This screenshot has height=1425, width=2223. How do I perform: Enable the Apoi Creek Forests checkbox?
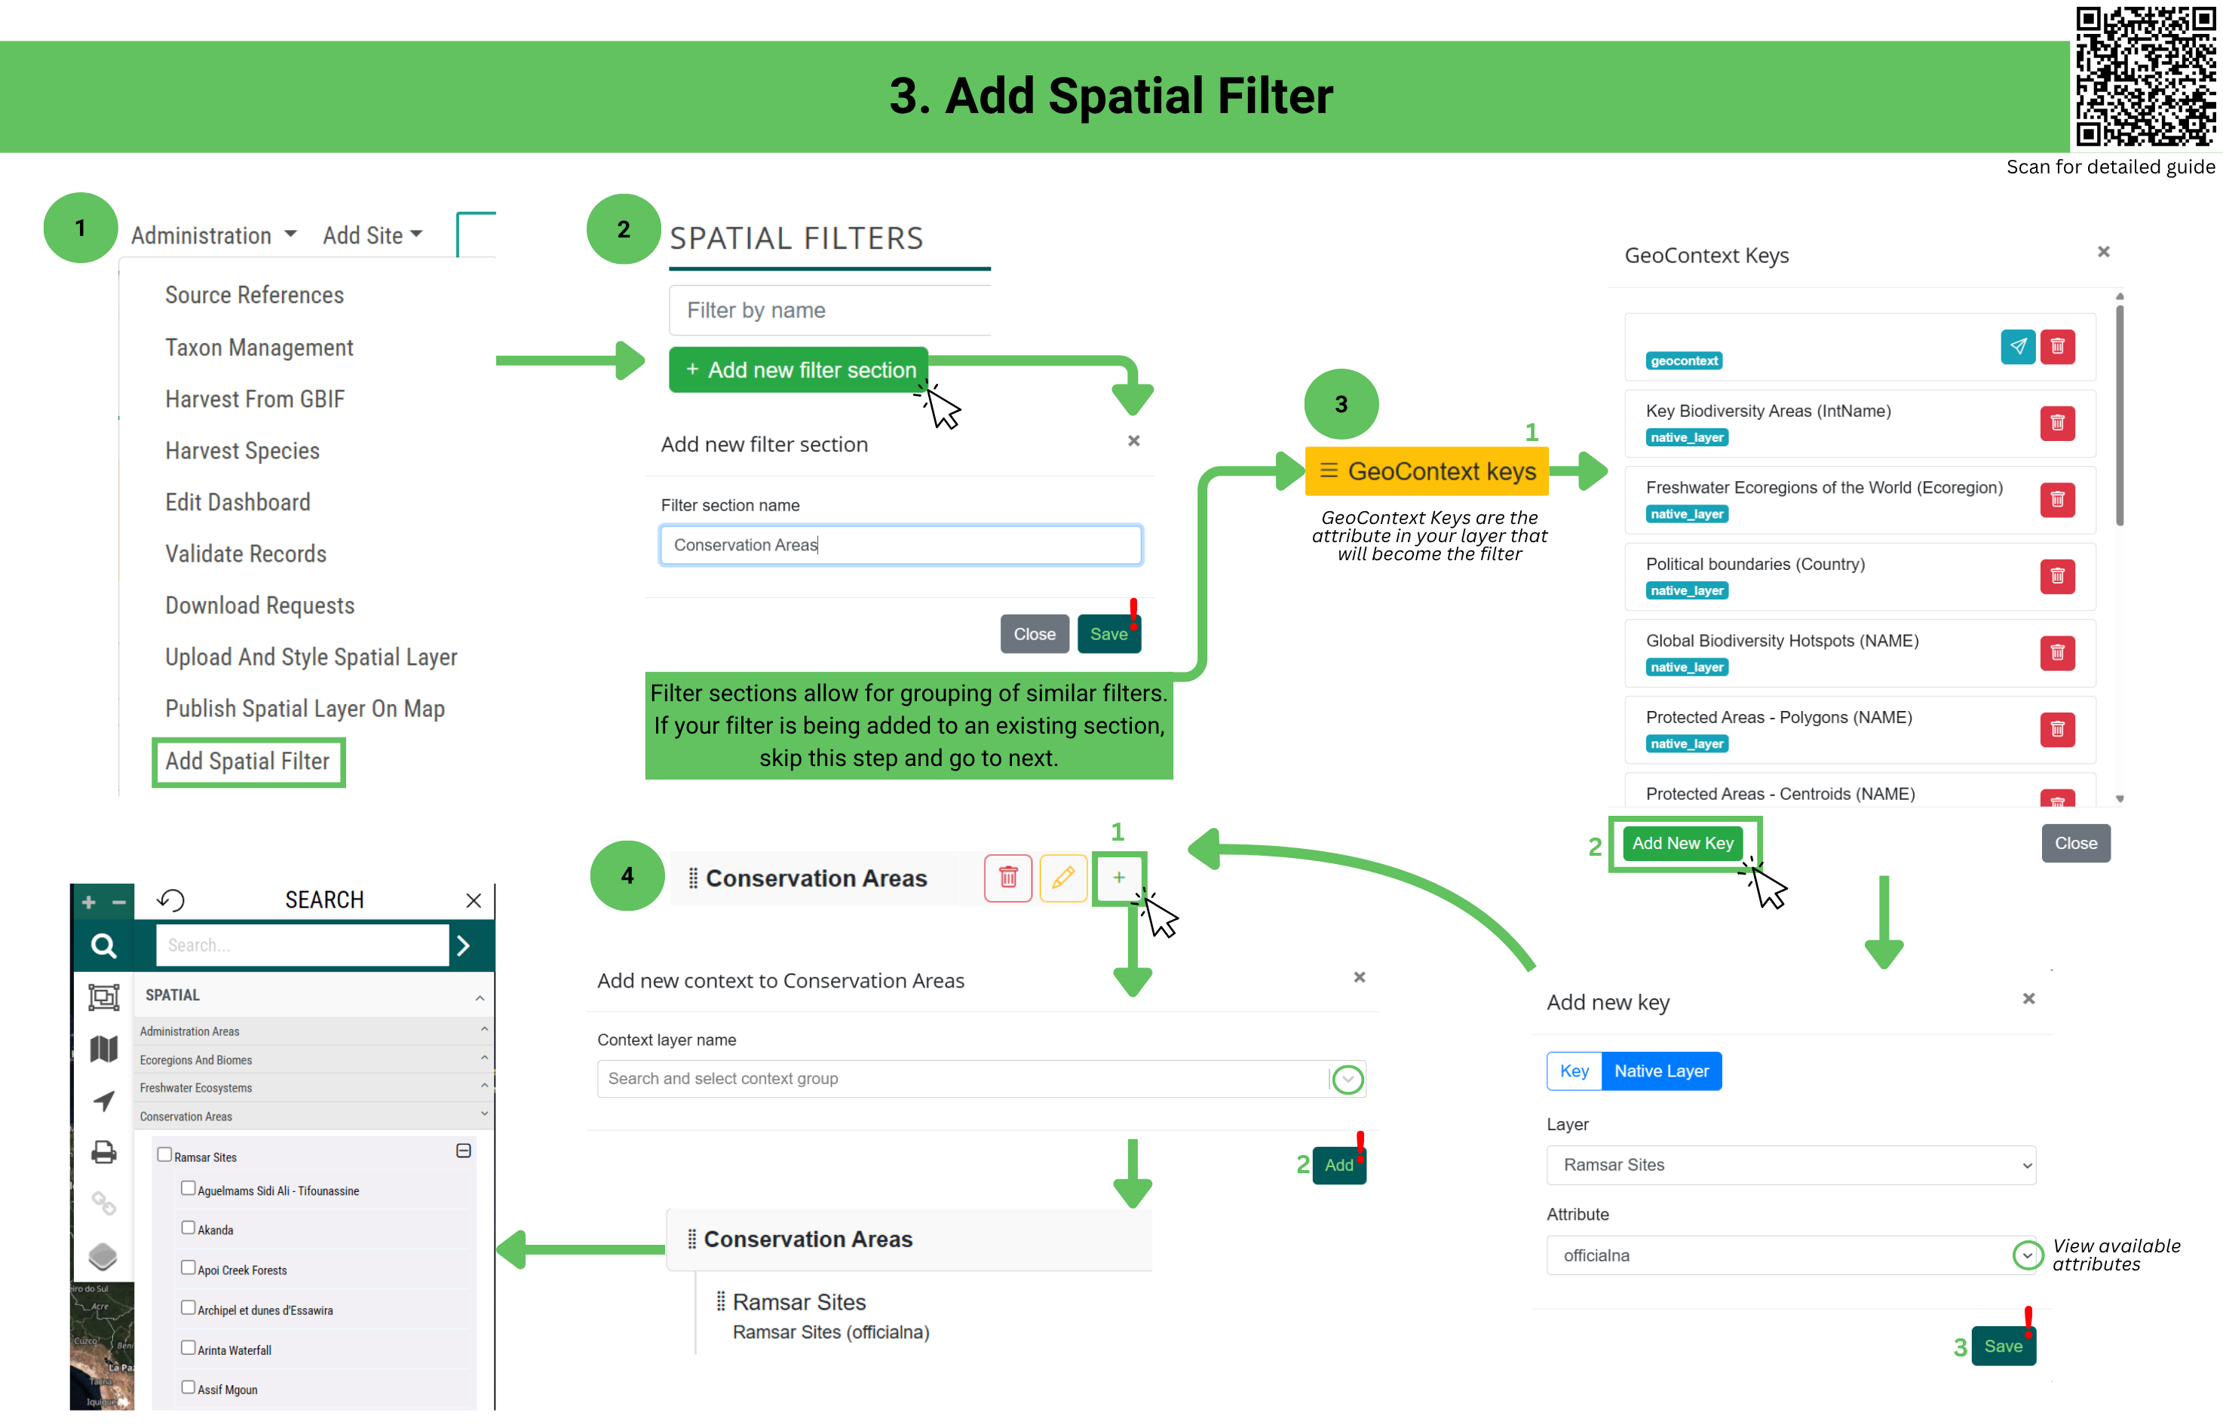[x=189, y=1267]
